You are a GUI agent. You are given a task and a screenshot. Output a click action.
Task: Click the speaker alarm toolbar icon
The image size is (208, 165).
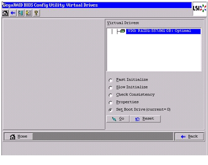[29, 13]
